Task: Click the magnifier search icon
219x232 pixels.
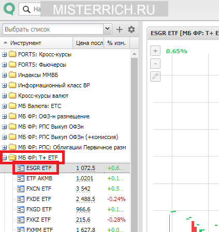Action: pyautogui.click(x=26, y=9)
